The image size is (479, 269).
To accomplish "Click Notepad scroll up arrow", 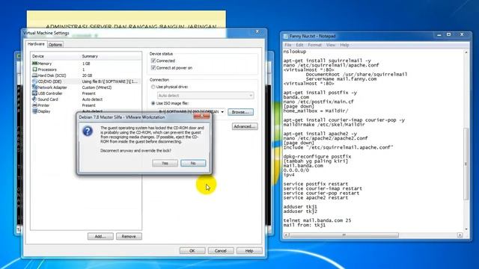I will click(x=466, y=52).
